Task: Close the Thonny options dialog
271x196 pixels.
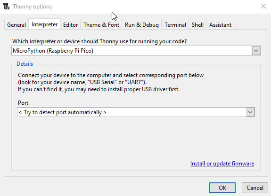Action: 263,6
